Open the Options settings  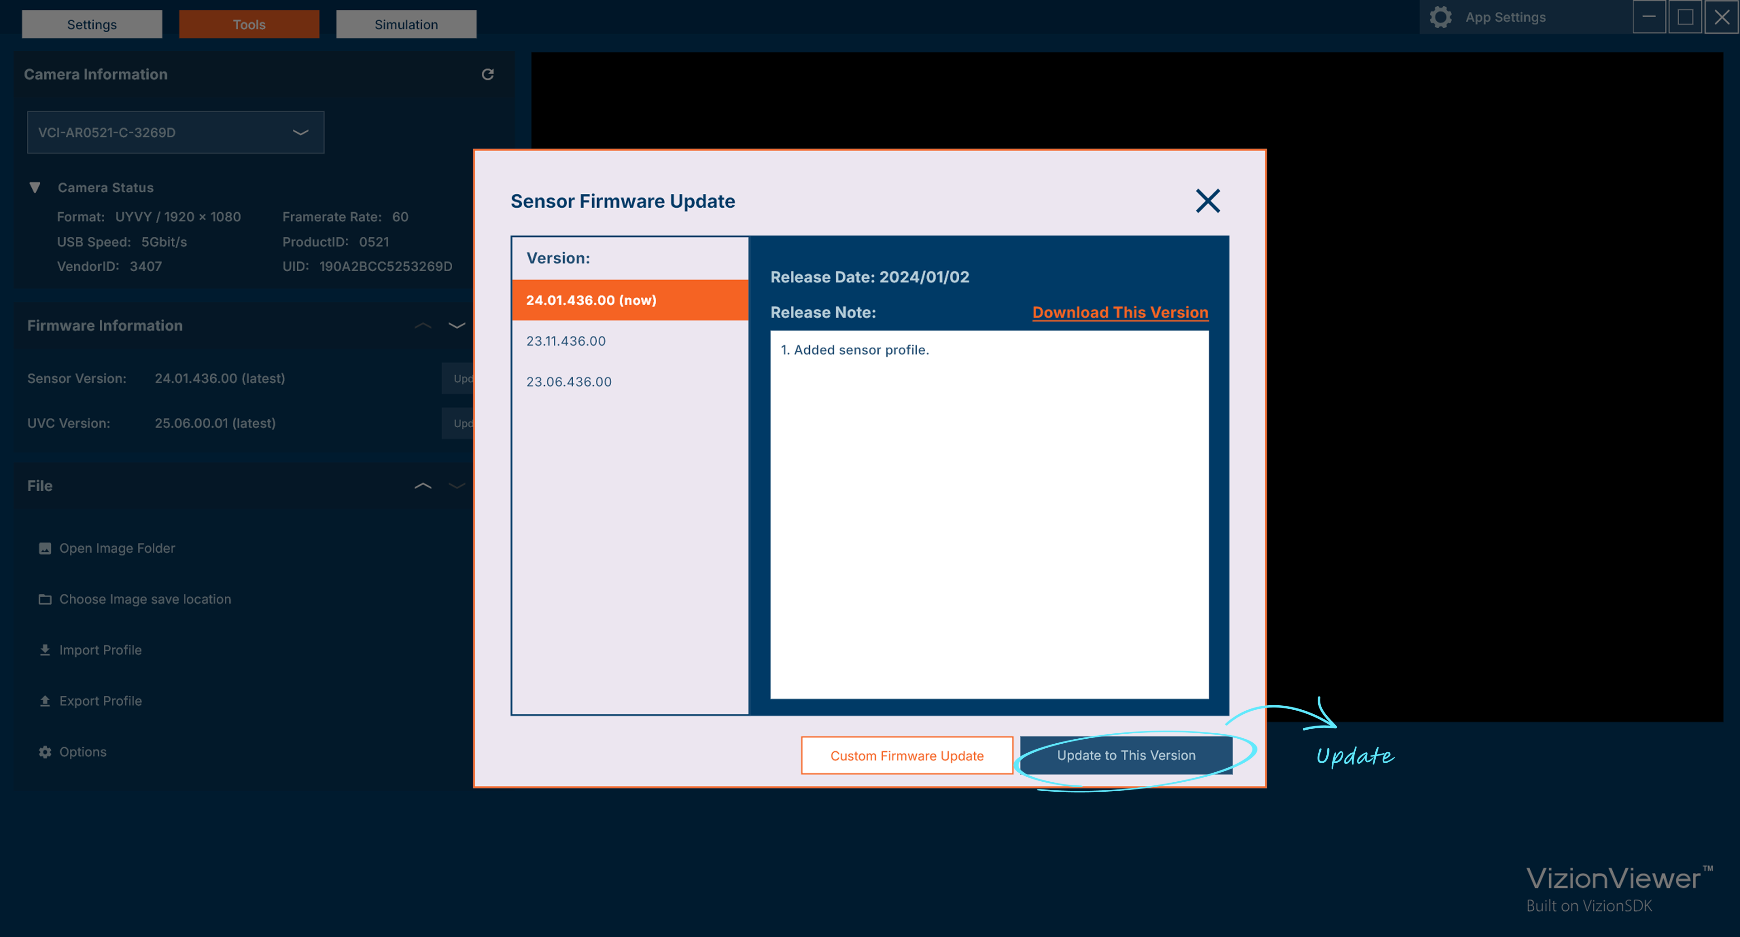click(x=82, y=751)
